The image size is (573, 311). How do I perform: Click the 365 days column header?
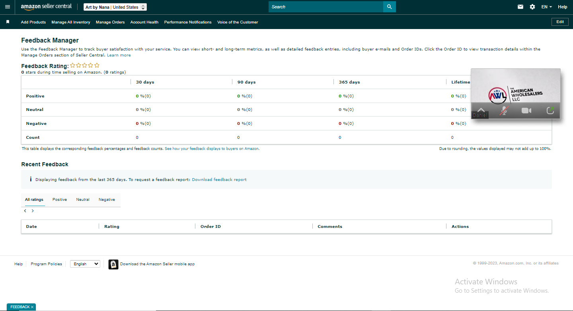pyautogui.click(x=349, y=82)
